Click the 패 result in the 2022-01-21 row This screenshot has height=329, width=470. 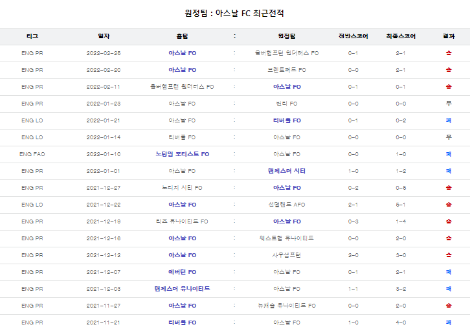point(449,120)
